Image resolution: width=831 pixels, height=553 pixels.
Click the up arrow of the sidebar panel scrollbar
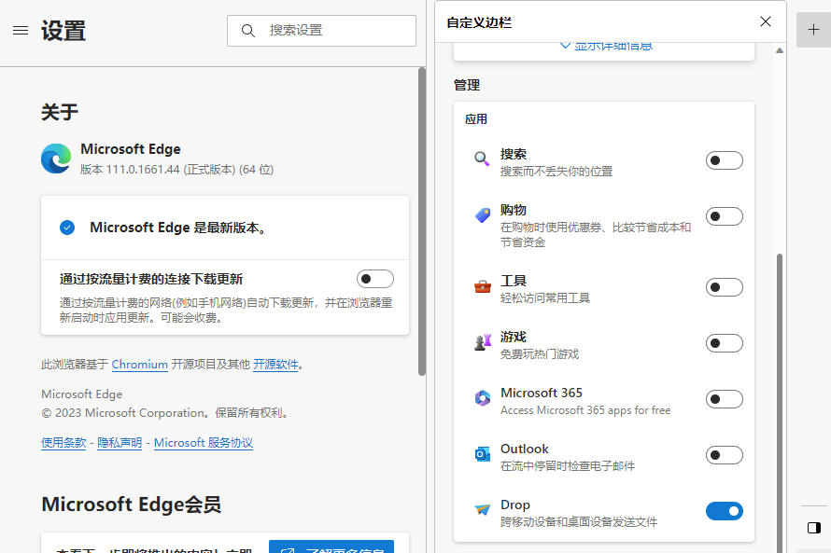[780, 50]
